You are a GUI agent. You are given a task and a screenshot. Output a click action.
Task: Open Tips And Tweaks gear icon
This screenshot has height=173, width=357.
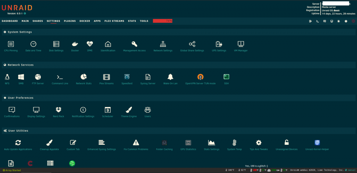258,143
